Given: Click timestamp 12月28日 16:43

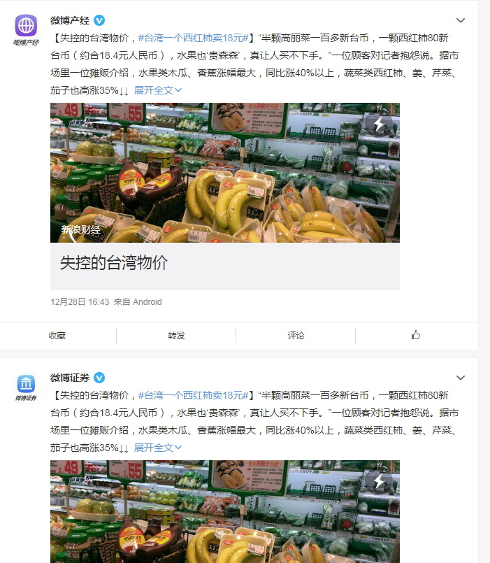Looking at the screenshot, I should pos(80,302).
